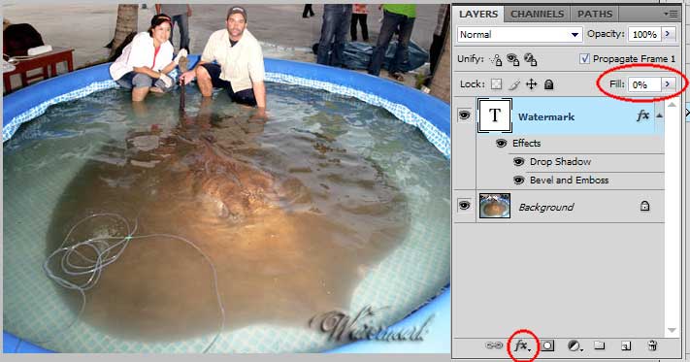Toggle Drop Shadow effect visibility
690x362 pixels.
[x=519, y=162]
